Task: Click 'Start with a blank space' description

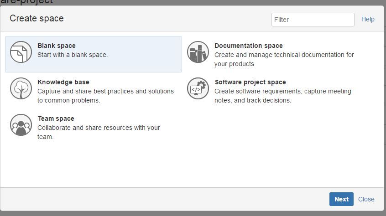Action: [73, 55]
